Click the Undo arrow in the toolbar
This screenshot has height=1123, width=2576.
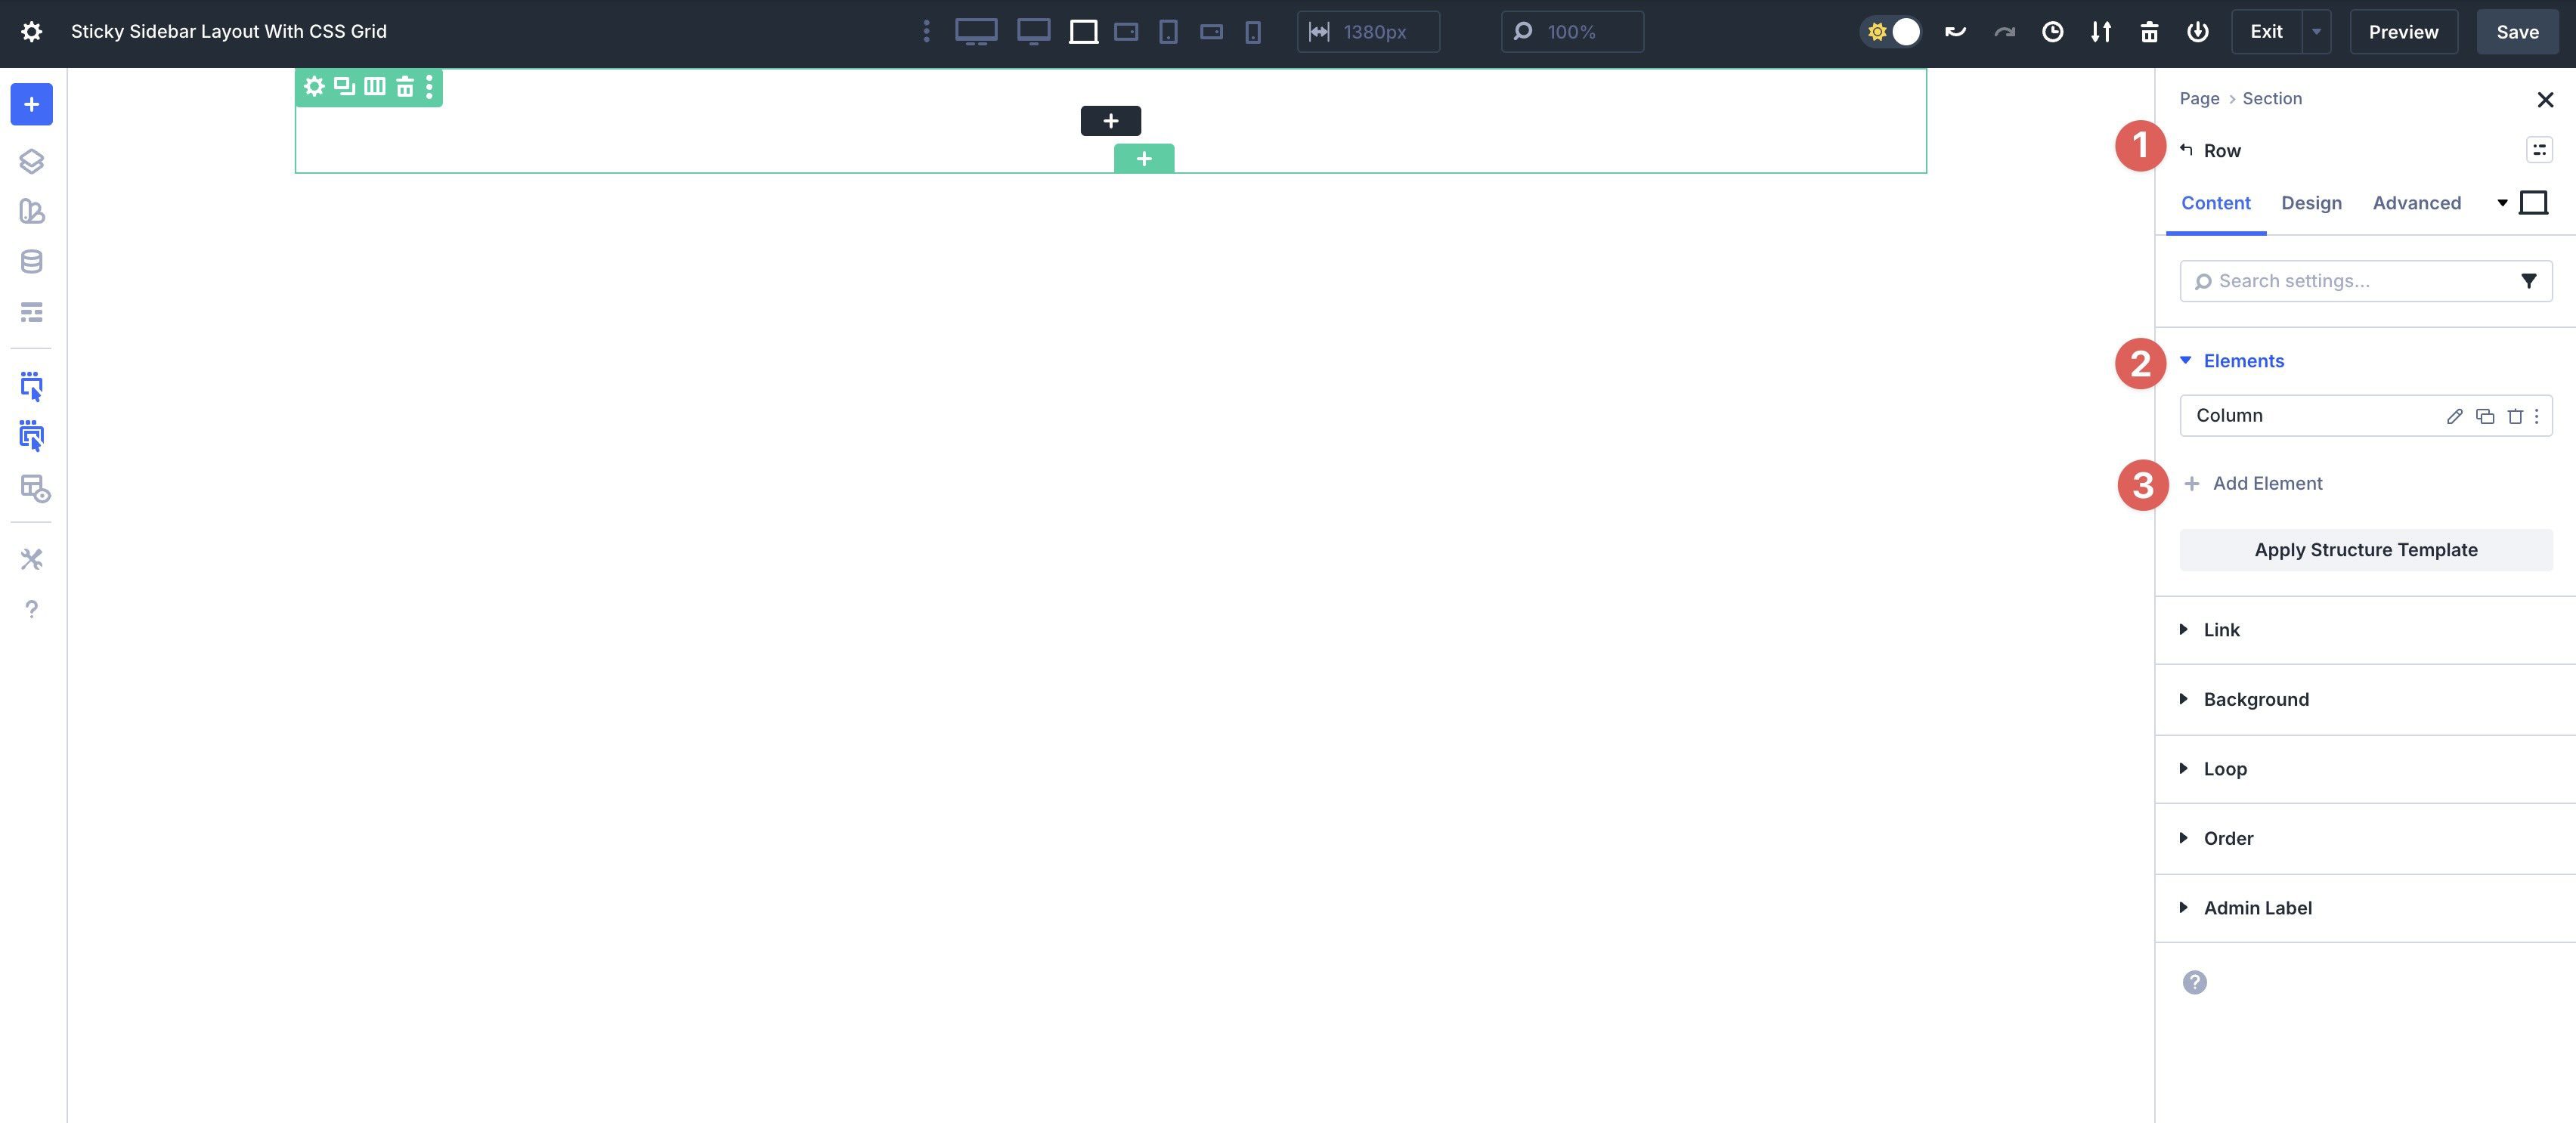point(1955,31)
